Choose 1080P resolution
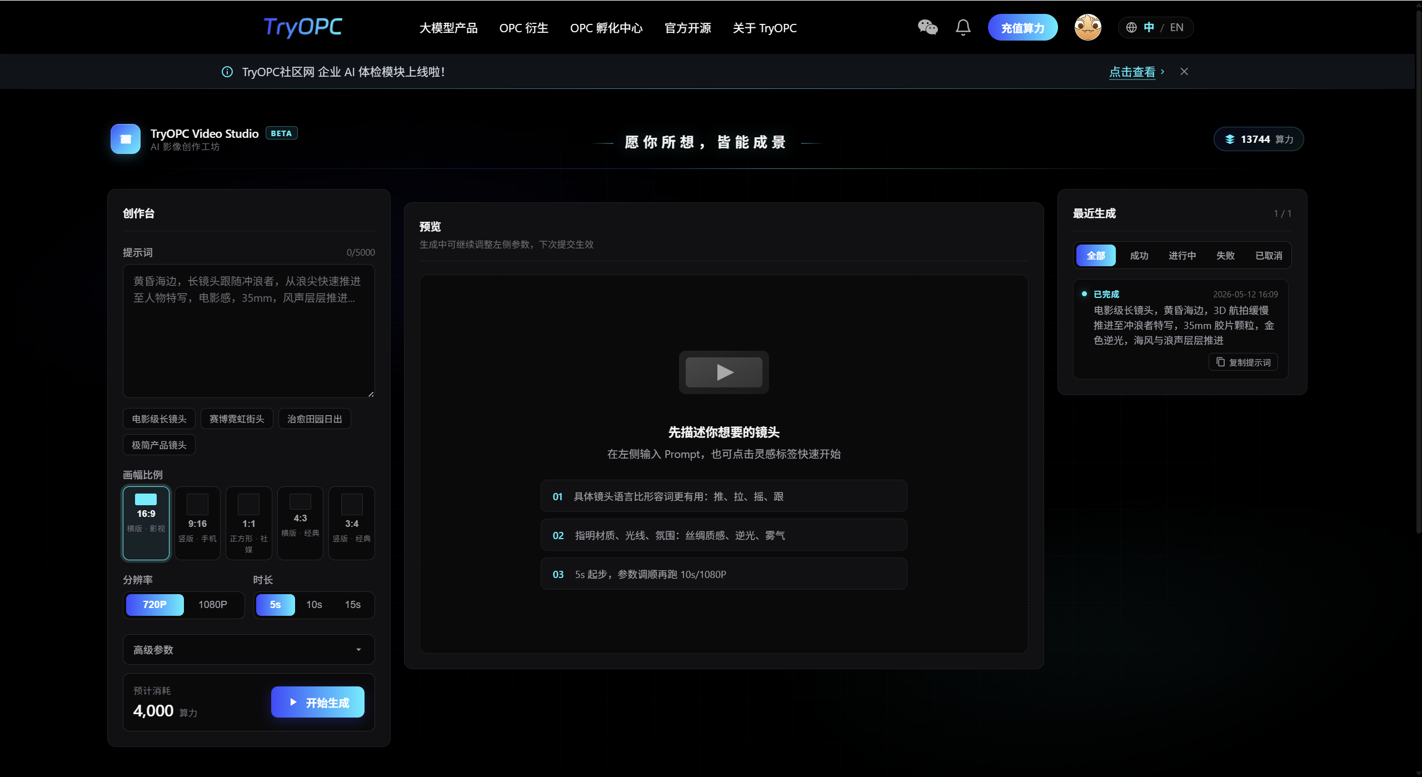This screenshot has width=1422, height=777. coord(213,604)
